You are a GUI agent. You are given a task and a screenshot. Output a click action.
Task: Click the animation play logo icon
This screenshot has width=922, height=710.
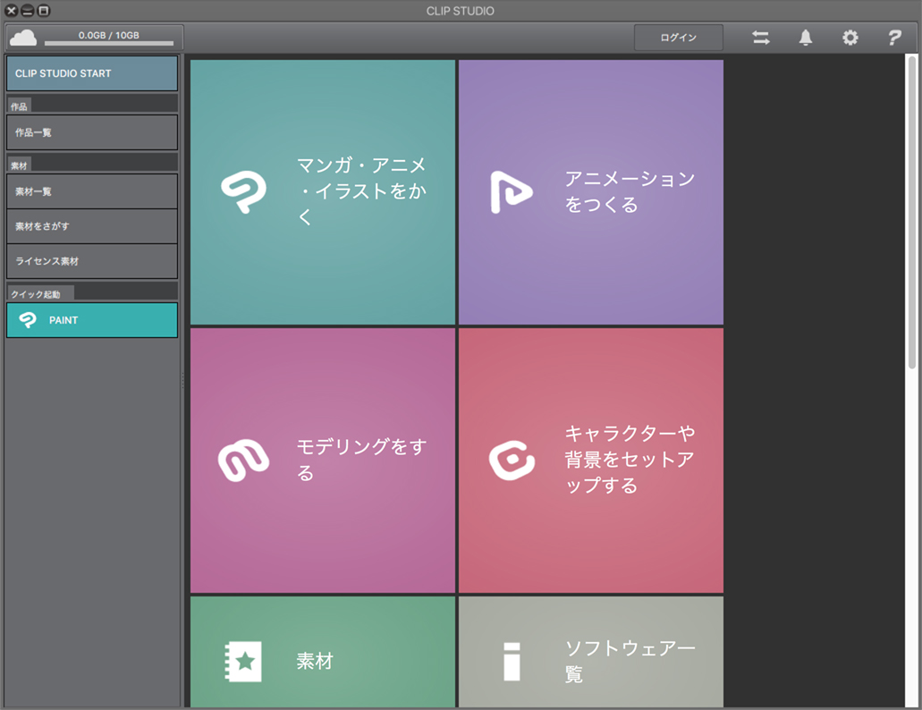[x=511, y=192]
